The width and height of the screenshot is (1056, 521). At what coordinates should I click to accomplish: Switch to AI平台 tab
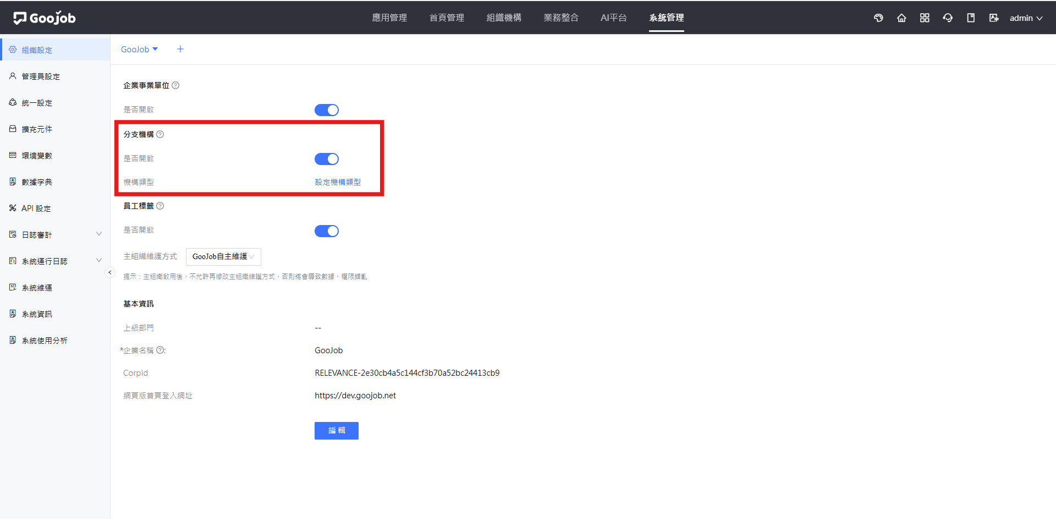tap(614, 18)
